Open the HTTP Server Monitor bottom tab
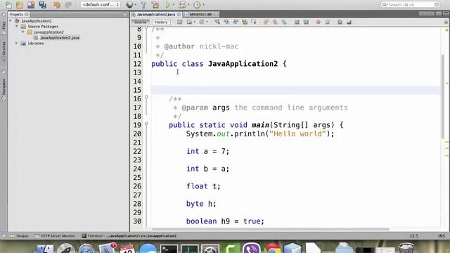This screenshot has height=253, width=450. click(x=55, y=236)
